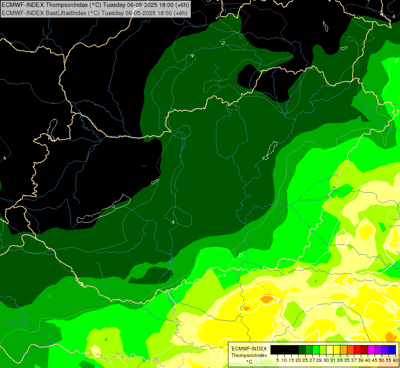Pick the blue 55–60 legend swatch

coord(392,350)
